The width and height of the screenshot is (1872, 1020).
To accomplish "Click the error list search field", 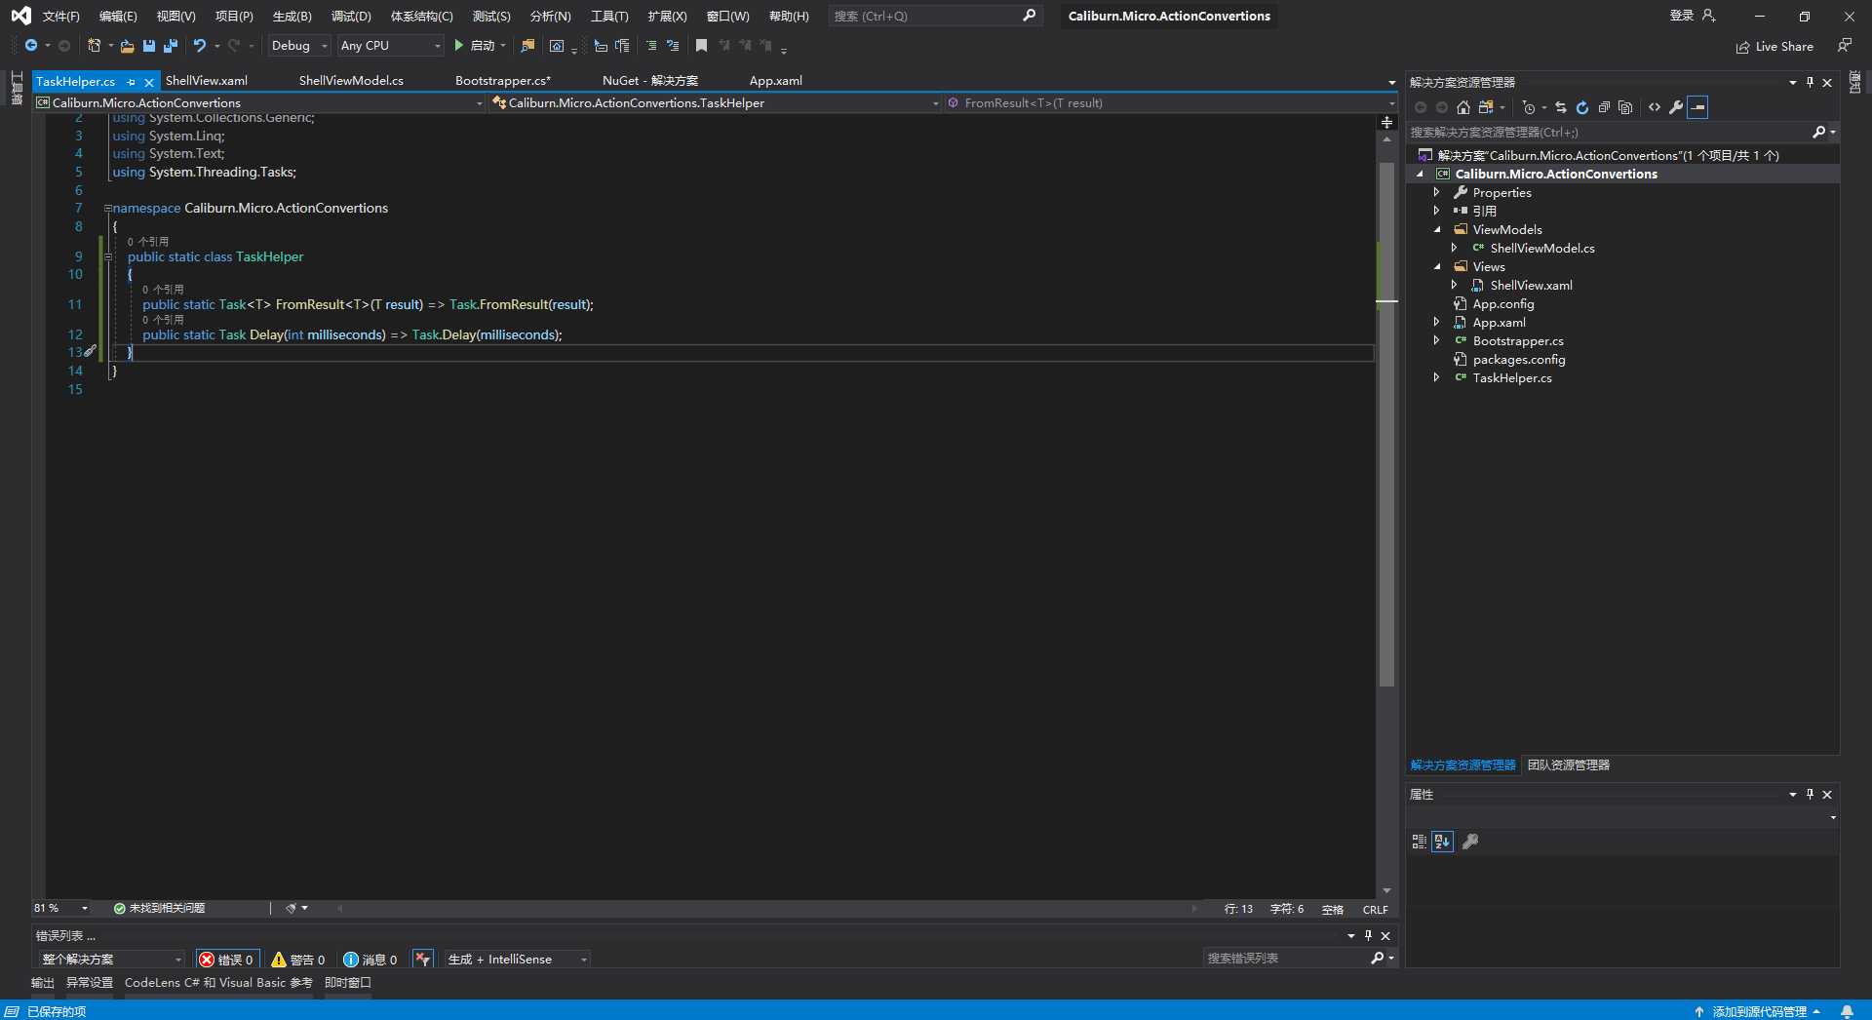I will coord(1301,960).
